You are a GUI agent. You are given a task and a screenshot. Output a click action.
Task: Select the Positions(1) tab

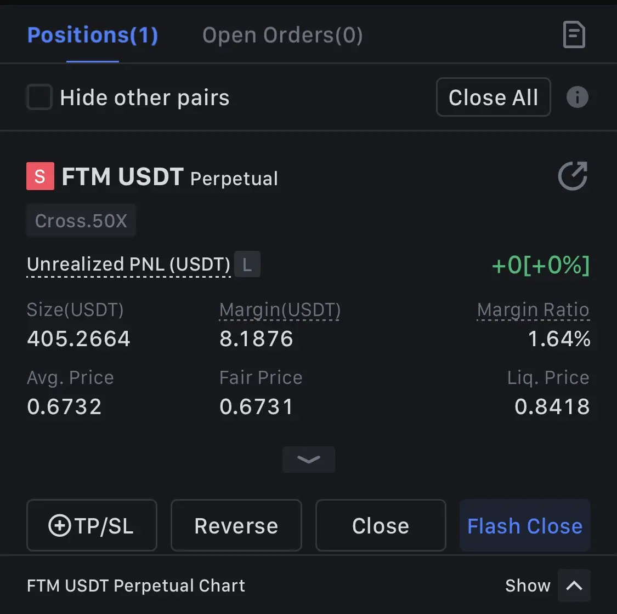[x=93, y=36]
